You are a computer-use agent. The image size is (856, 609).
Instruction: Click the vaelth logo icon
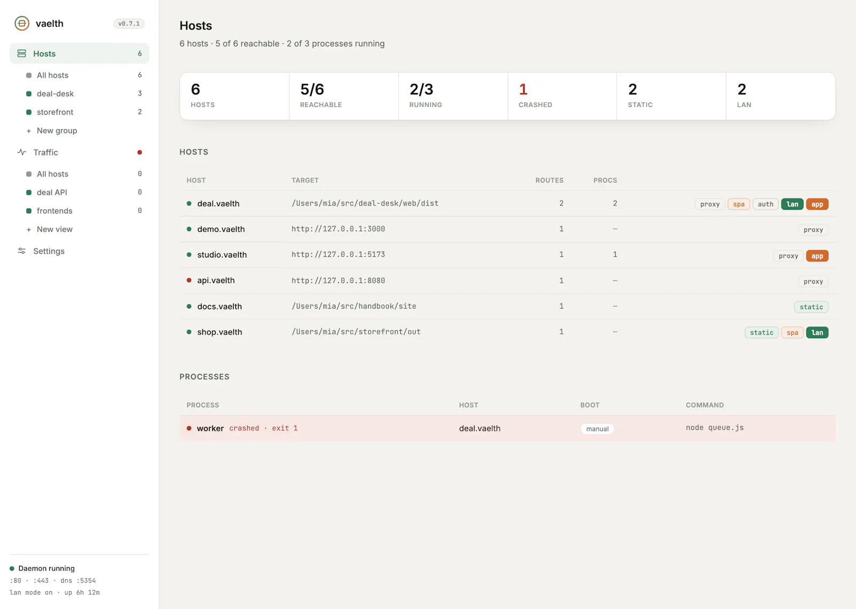[22, 24]
